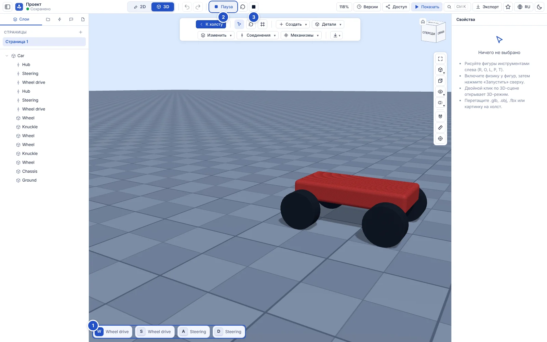The width and height of the screenshot is (547, 342).
Task: Select the Chassis layer
Action: click(x=44, y=171)
